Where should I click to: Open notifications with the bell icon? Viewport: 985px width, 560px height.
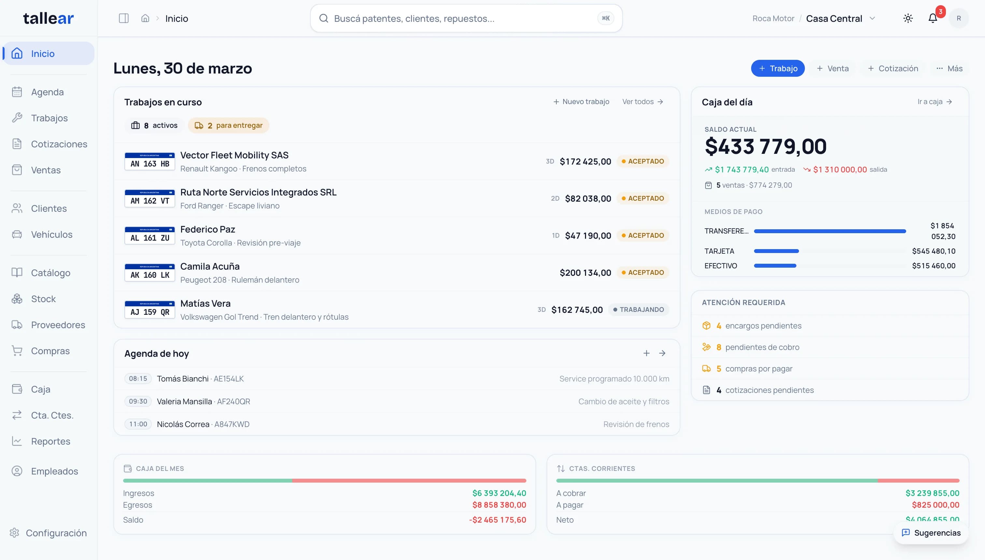click(933, 18)
